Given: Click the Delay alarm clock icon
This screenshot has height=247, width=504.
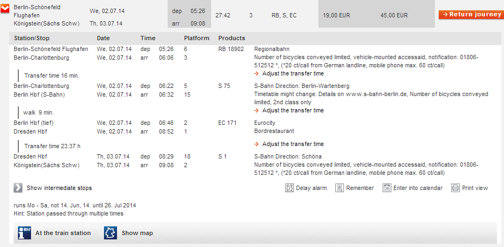Looking at the screenshot, I should pos(290,188).
